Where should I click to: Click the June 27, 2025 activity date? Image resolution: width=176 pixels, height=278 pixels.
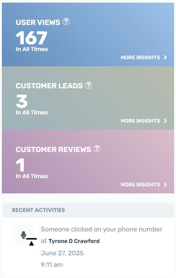point(62,253)
